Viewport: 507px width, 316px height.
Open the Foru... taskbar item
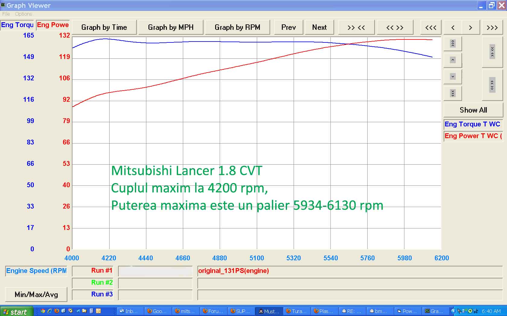[x=214, y=311]
